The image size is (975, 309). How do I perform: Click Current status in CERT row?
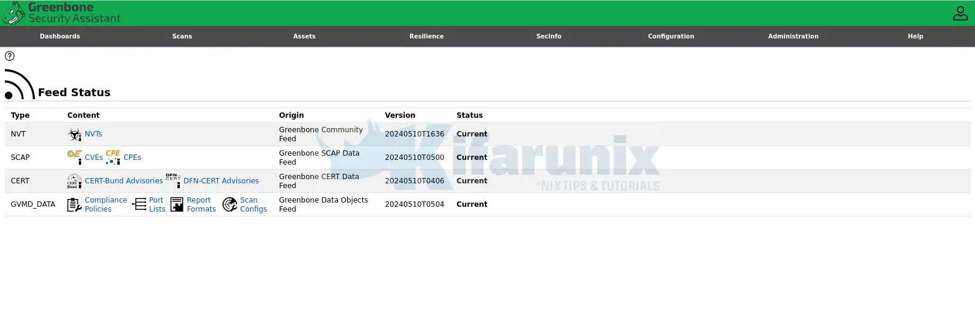click(472, 181)
